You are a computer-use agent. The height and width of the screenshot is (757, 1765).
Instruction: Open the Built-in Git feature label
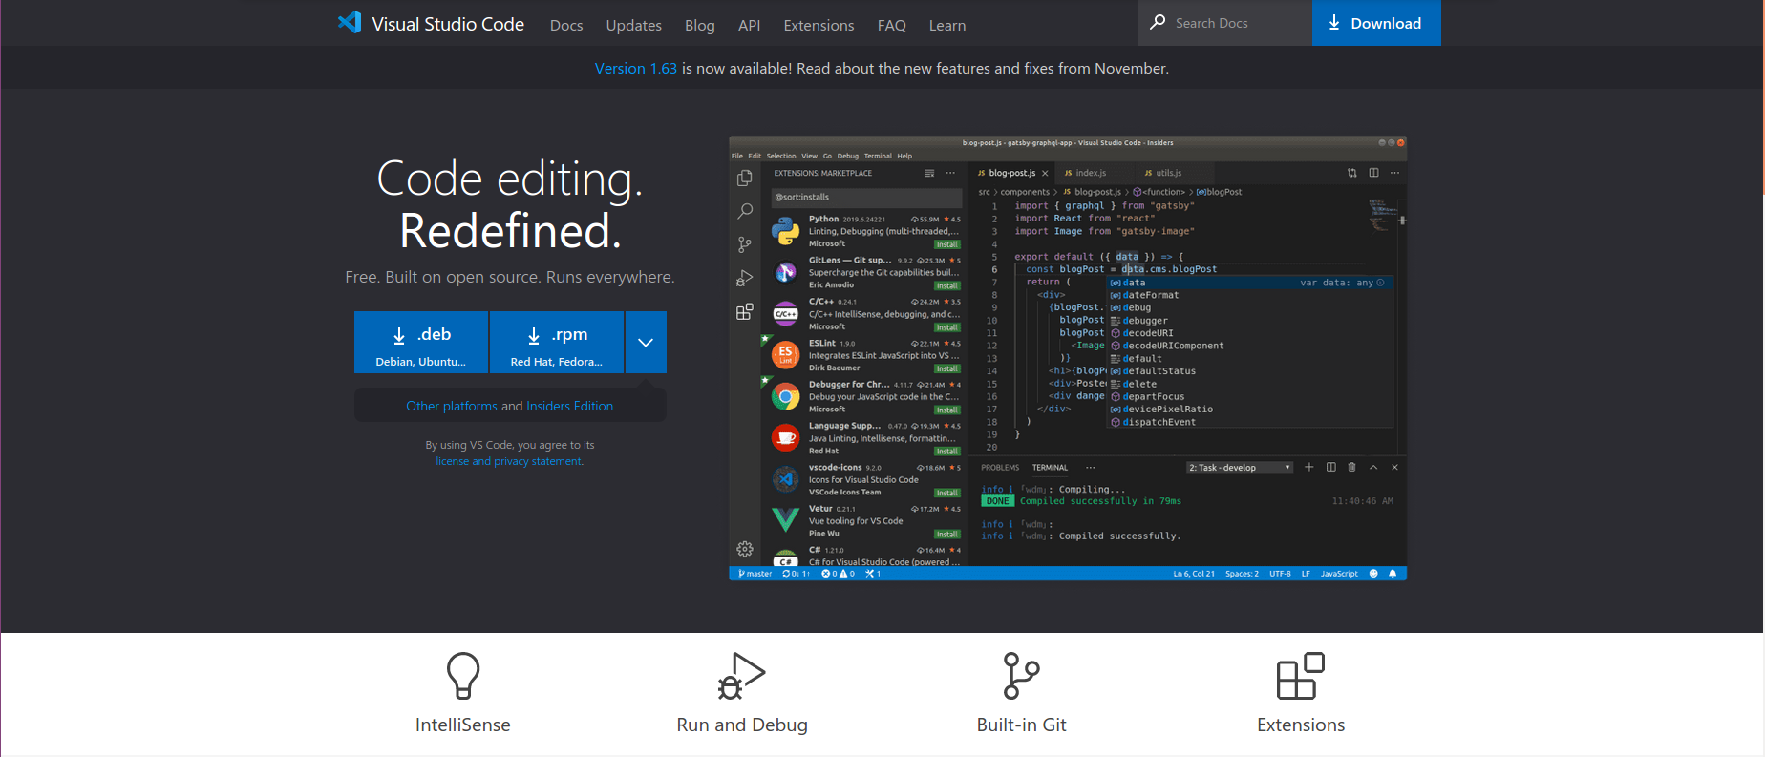pyautogui.click(x=1021, y=725)
